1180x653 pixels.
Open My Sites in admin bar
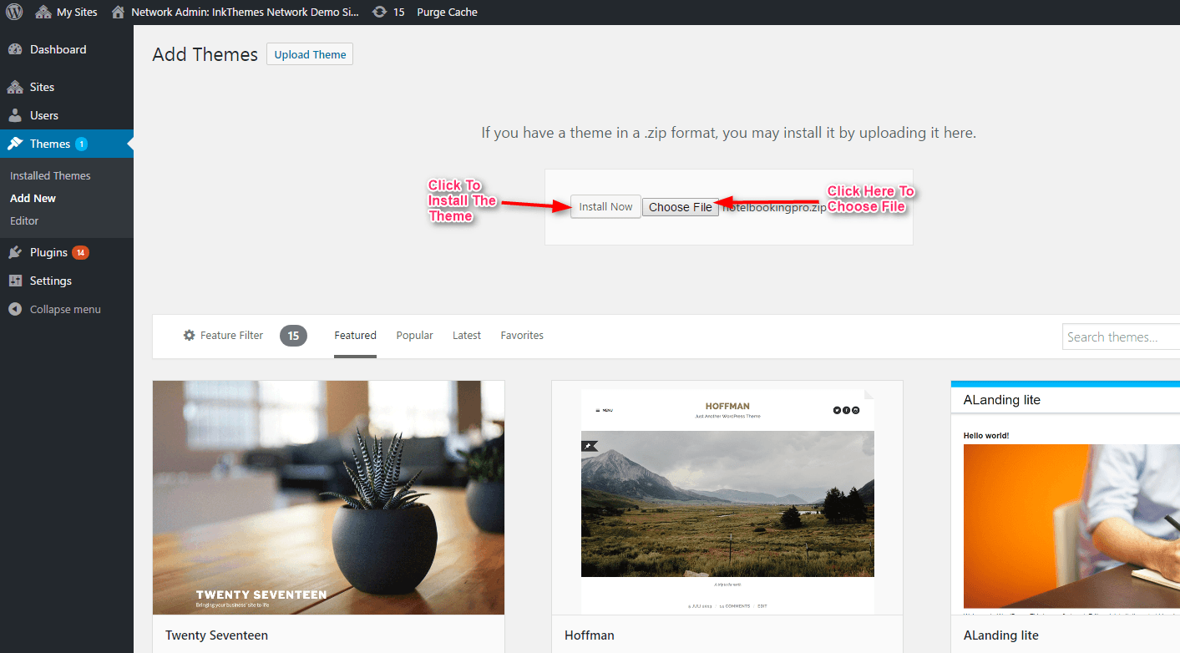click(66, 12)
